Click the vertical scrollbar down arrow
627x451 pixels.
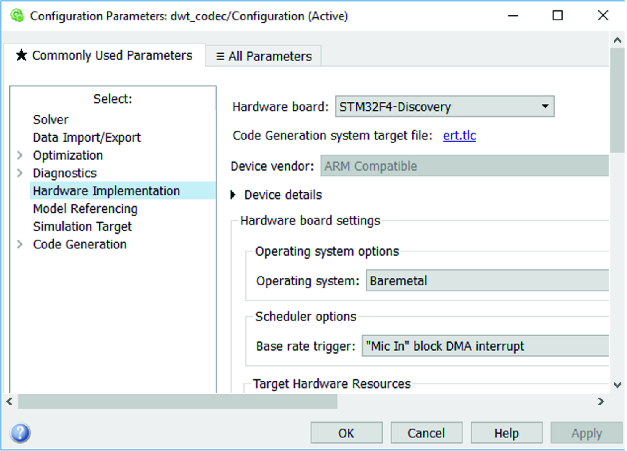coord(617,385)
